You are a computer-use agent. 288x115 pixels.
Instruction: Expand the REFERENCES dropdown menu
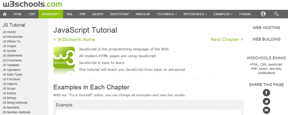click(195, 14)
